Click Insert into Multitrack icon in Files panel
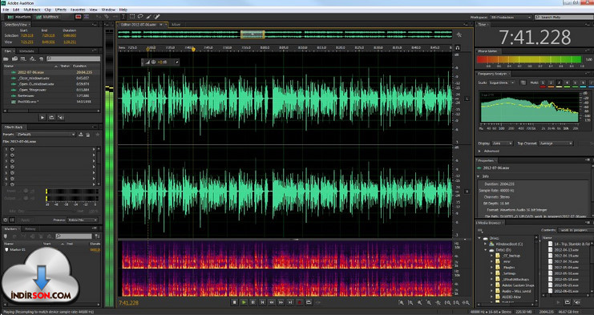This screenshot has width=594, height=315. pyautogui.click(x=33, y=59)
